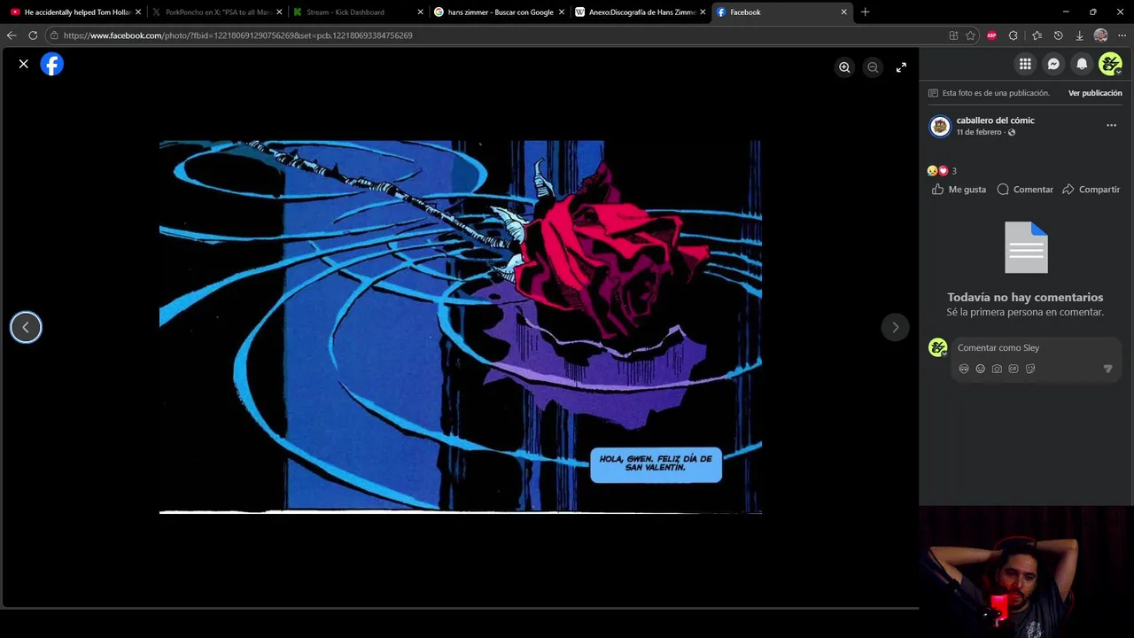The image size is (1134, 638).
Task: Open the split screen apps icon in address bar
Action: click(953, 35)
